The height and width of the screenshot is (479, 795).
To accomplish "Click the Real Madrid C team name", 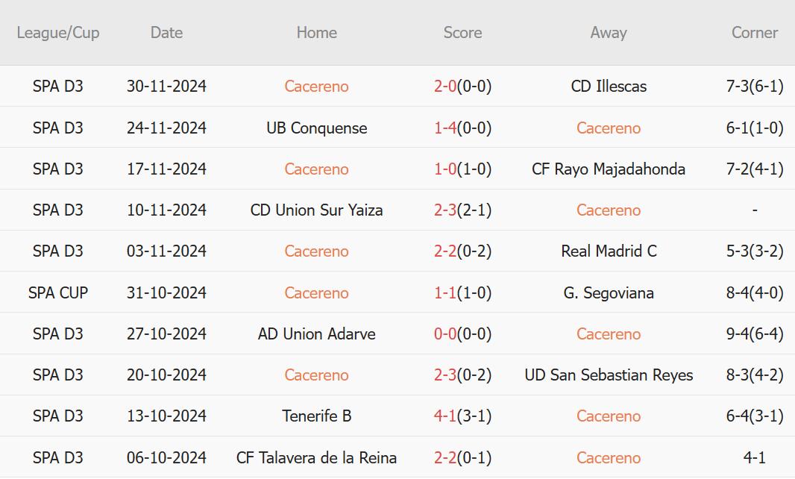I will pos(609,251).
